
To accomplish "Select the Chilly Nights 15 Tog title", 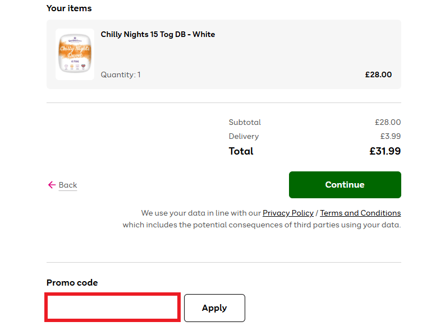I will click(158, 34).
